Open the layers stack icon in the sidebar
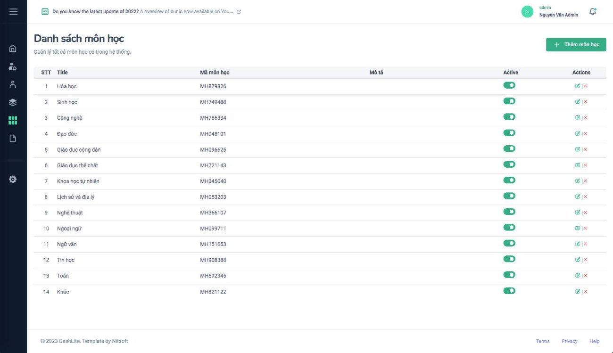 [13, 102]
